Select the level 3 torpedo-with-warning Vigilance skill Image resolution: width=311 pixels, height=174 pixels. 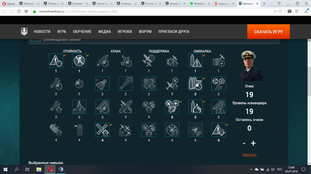(x=218, y=107)
